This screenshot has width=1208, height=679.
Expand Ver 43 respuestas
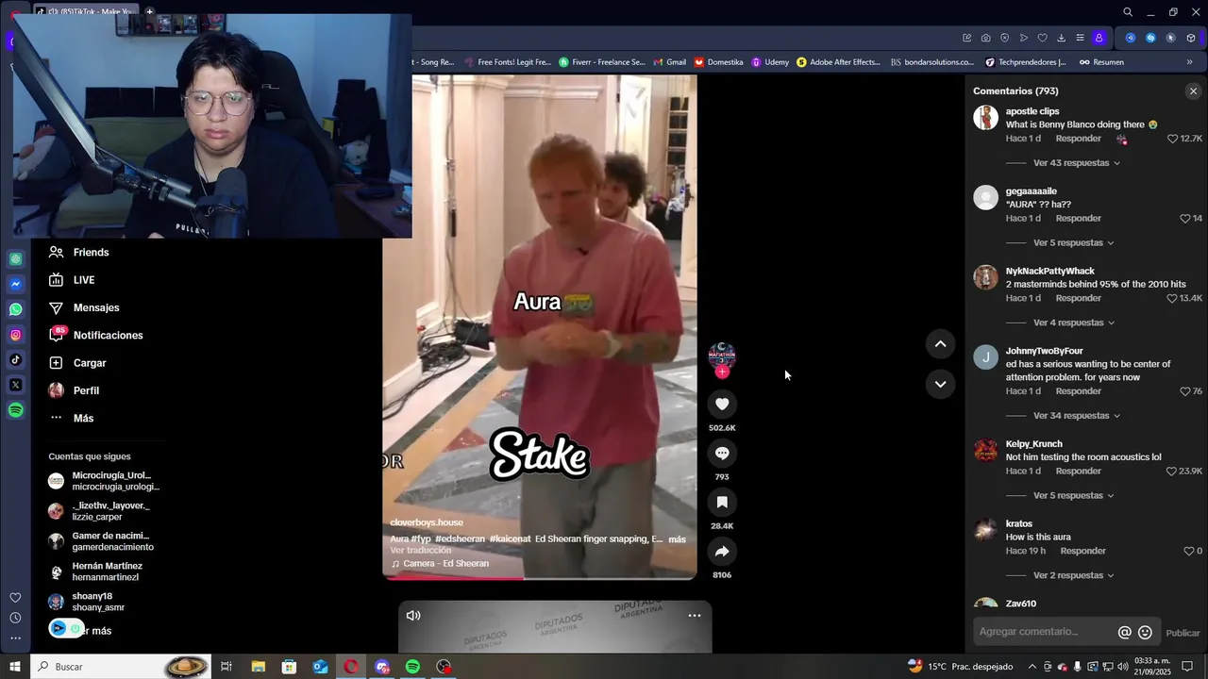(1076, 163)
